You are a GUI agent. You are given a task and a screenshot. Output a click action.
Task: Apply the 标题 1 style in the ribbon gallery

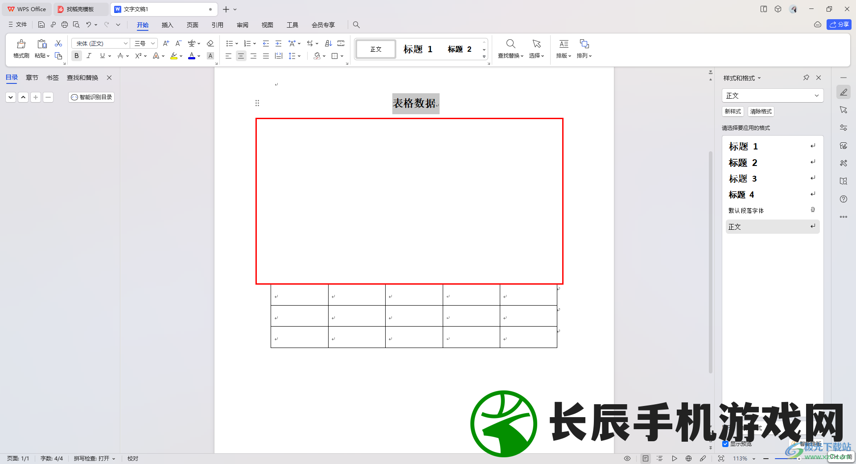(418, 49)
